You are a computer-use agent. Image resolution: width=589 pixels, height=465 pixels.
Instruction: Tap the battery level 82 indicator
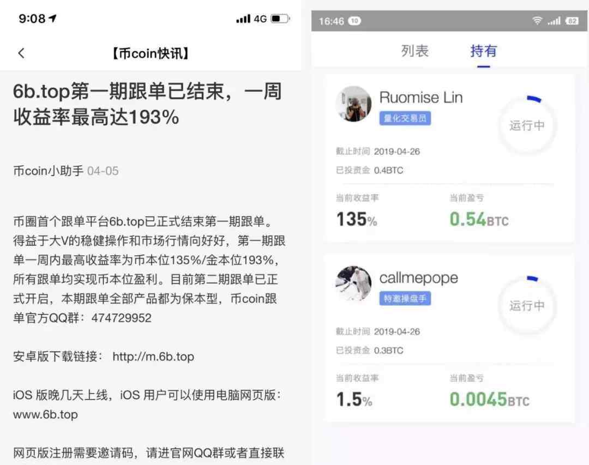pyautogui.click(x=572, y=21)
